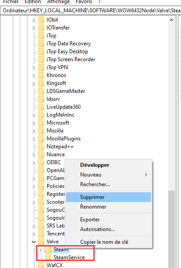Select Renommer in context menu
This screenshot has height=268, width=181.
click(109, 207)
